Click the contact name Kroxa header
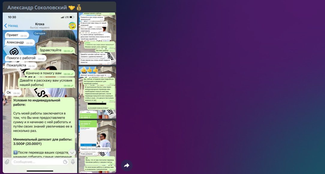The height and width of the screenshot is (174, 325). (40, 24)
